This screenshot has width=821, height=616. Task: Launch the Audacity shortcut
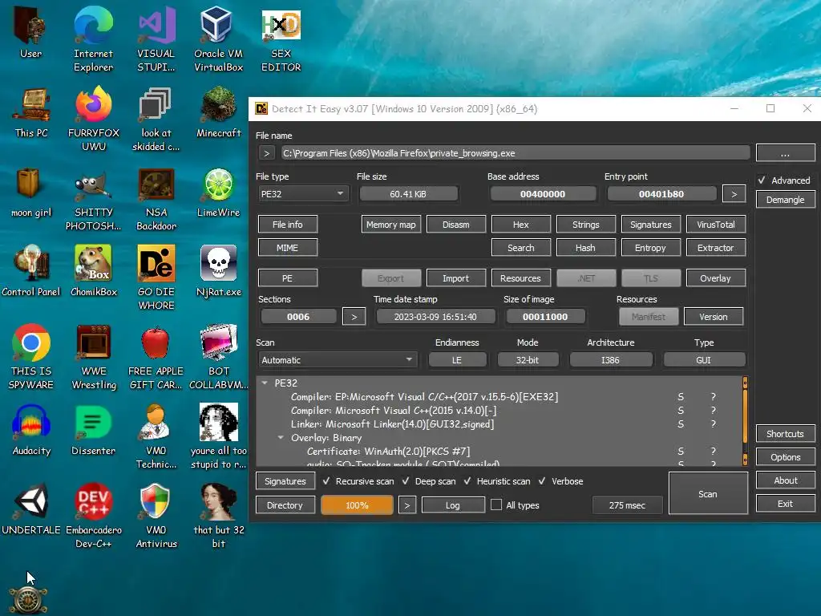(31, 430)
